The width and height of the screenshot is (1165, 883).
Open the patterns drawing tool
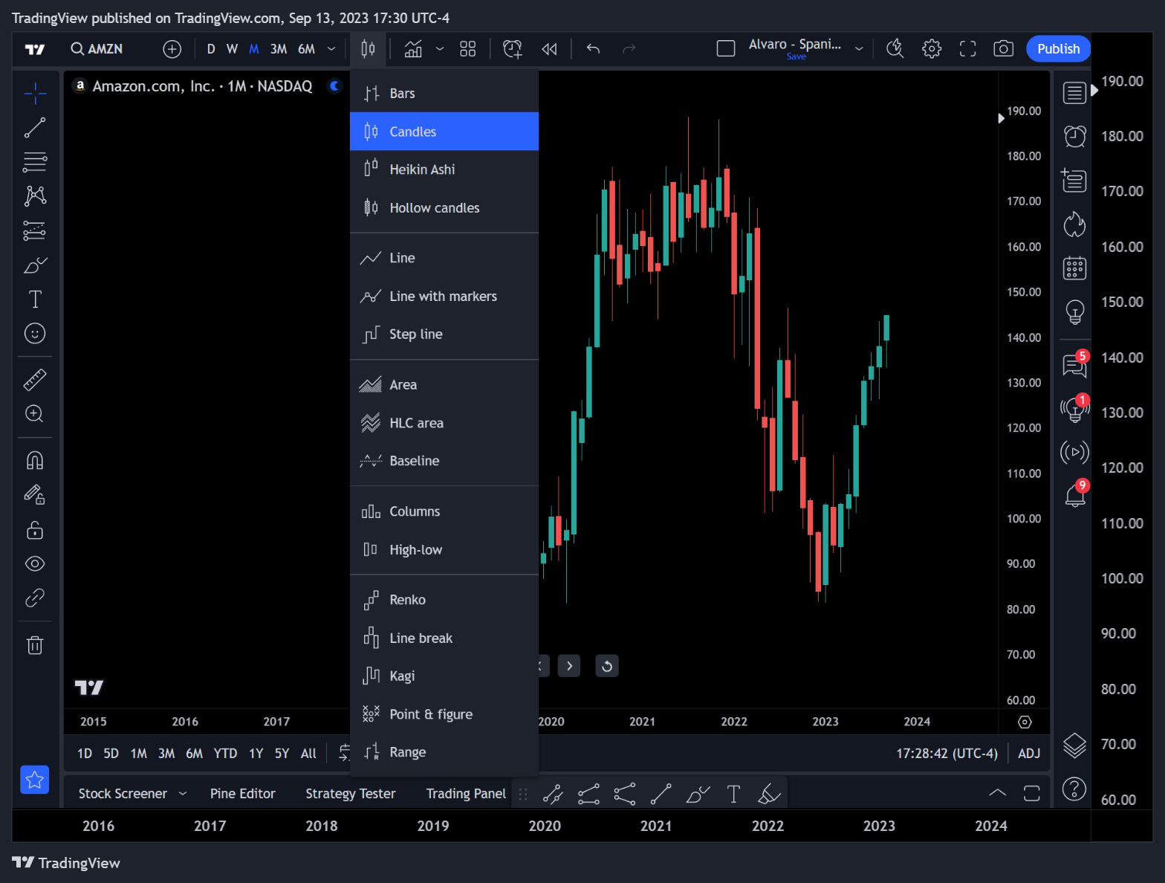pos(35,196)
